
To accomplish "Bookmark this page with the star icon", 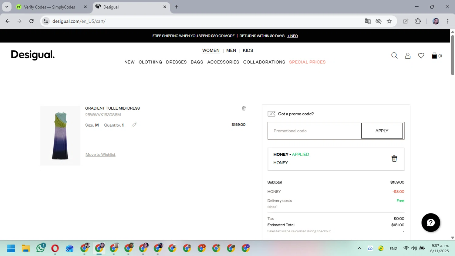I will pyautogui.click(x=389, y=21).
